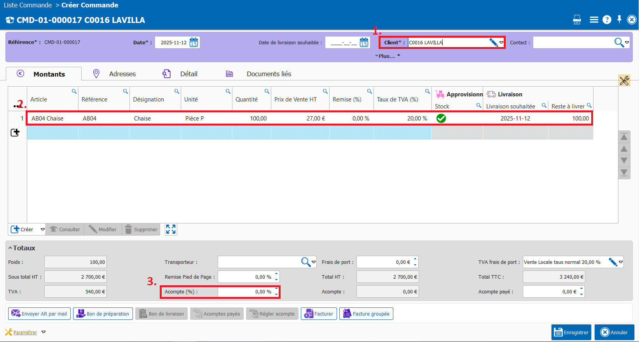Open calendar for desired delivery date

pos(364,42)
